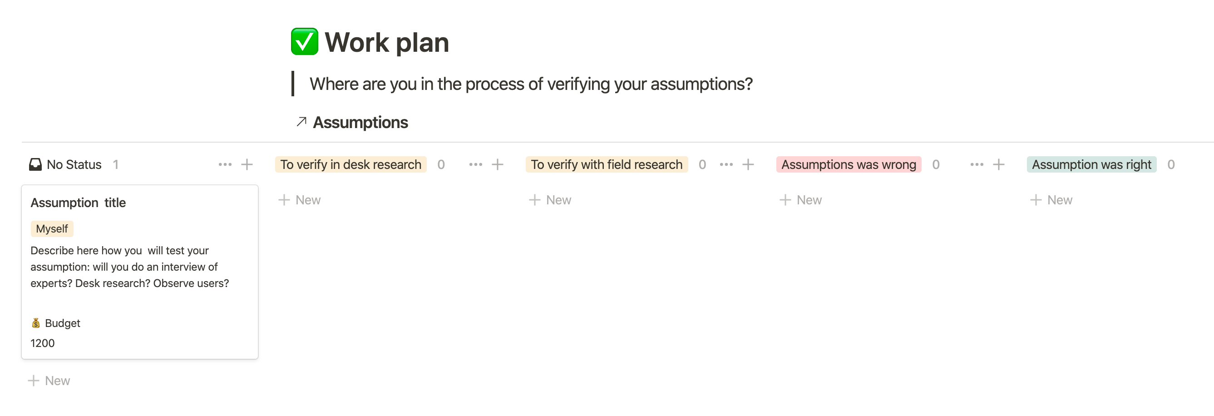The height and width of the screenshot is (416, 1214).
Task: Click New under To verify with field research
Action: point(550,200)
